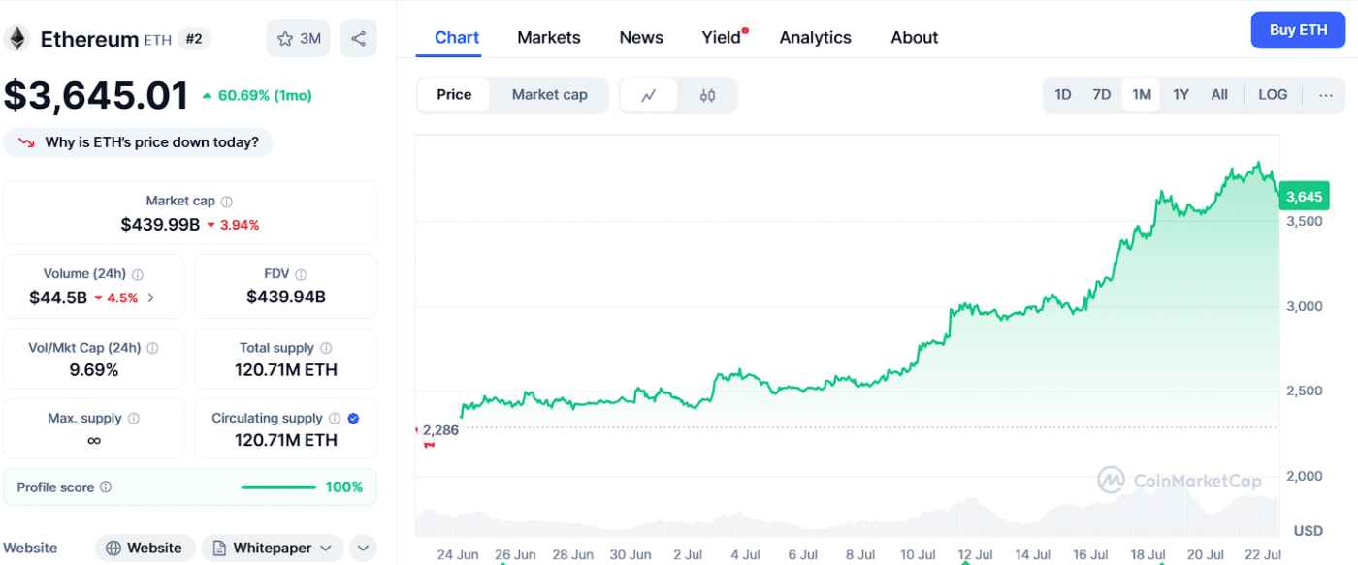Select the All time range

[1219, 95]
